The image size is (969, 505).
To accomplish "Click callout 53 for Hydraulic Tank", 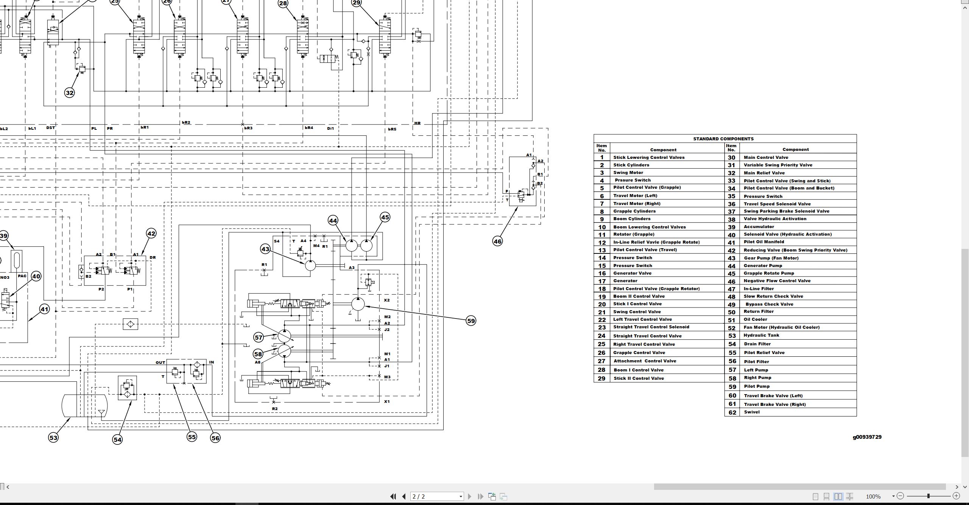I will [53, 438].
